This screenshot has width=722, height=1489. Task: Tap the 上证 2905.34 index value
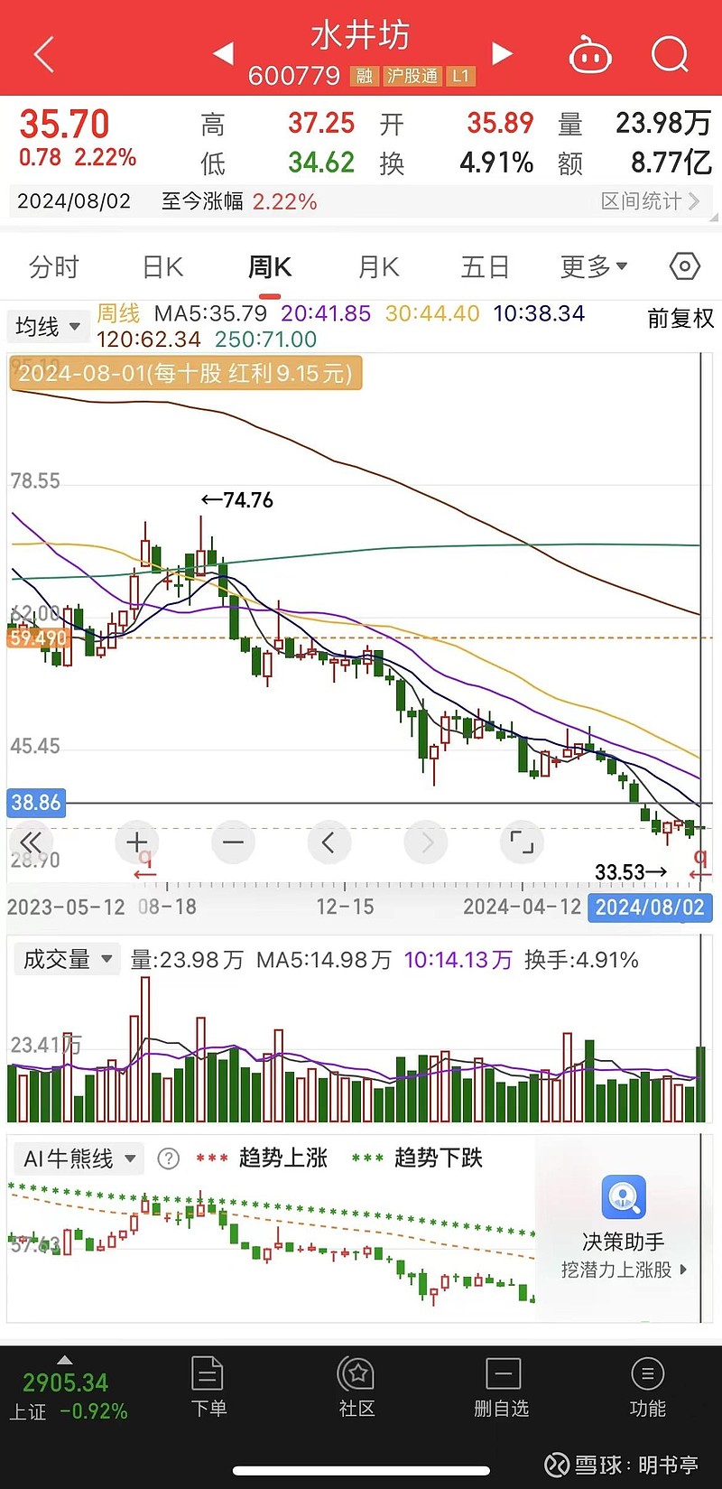point(65,1382)
